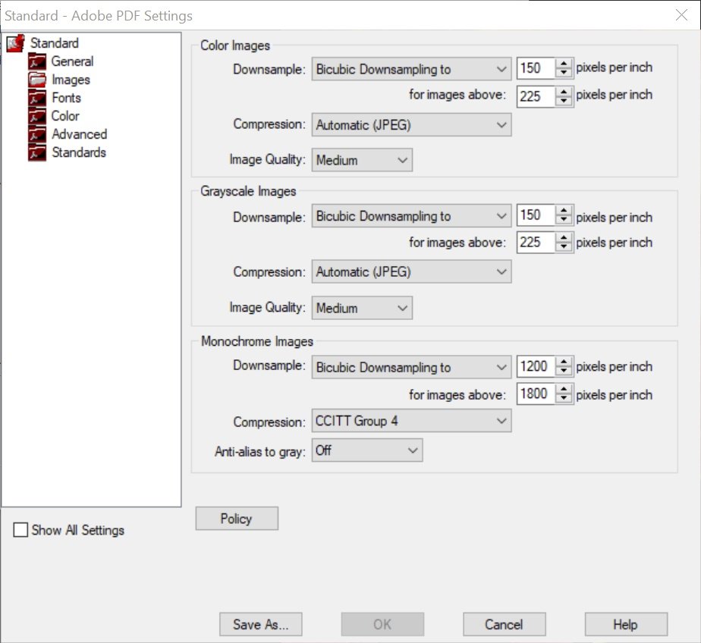Increase Grayscale 225 threshold up arrow

564,238
